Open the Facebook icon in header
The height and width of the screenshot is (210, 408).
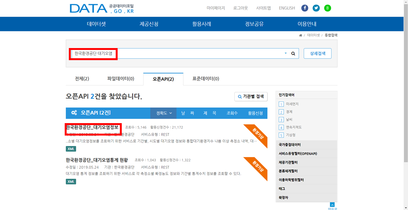[x=305, y=8]
